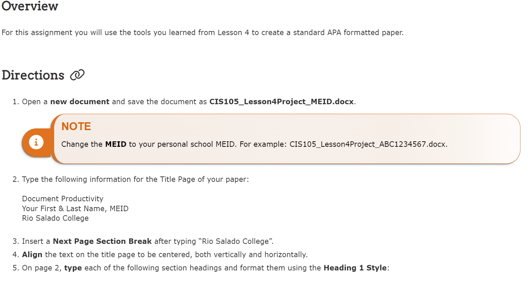Click the 'Rio Salado College' line in step 2
Image resolution: width=530 pixels, height=282 pixels.
(x=56, y=218)
